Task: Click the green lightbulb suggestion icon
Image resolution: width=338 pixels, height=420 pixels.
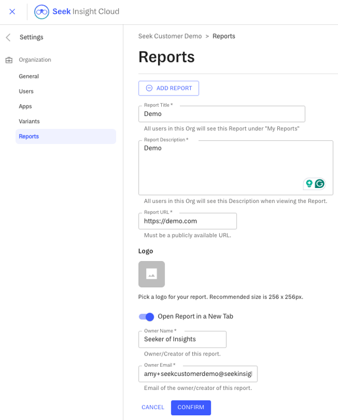Action: pyautogui.click(x=309, y=184)
